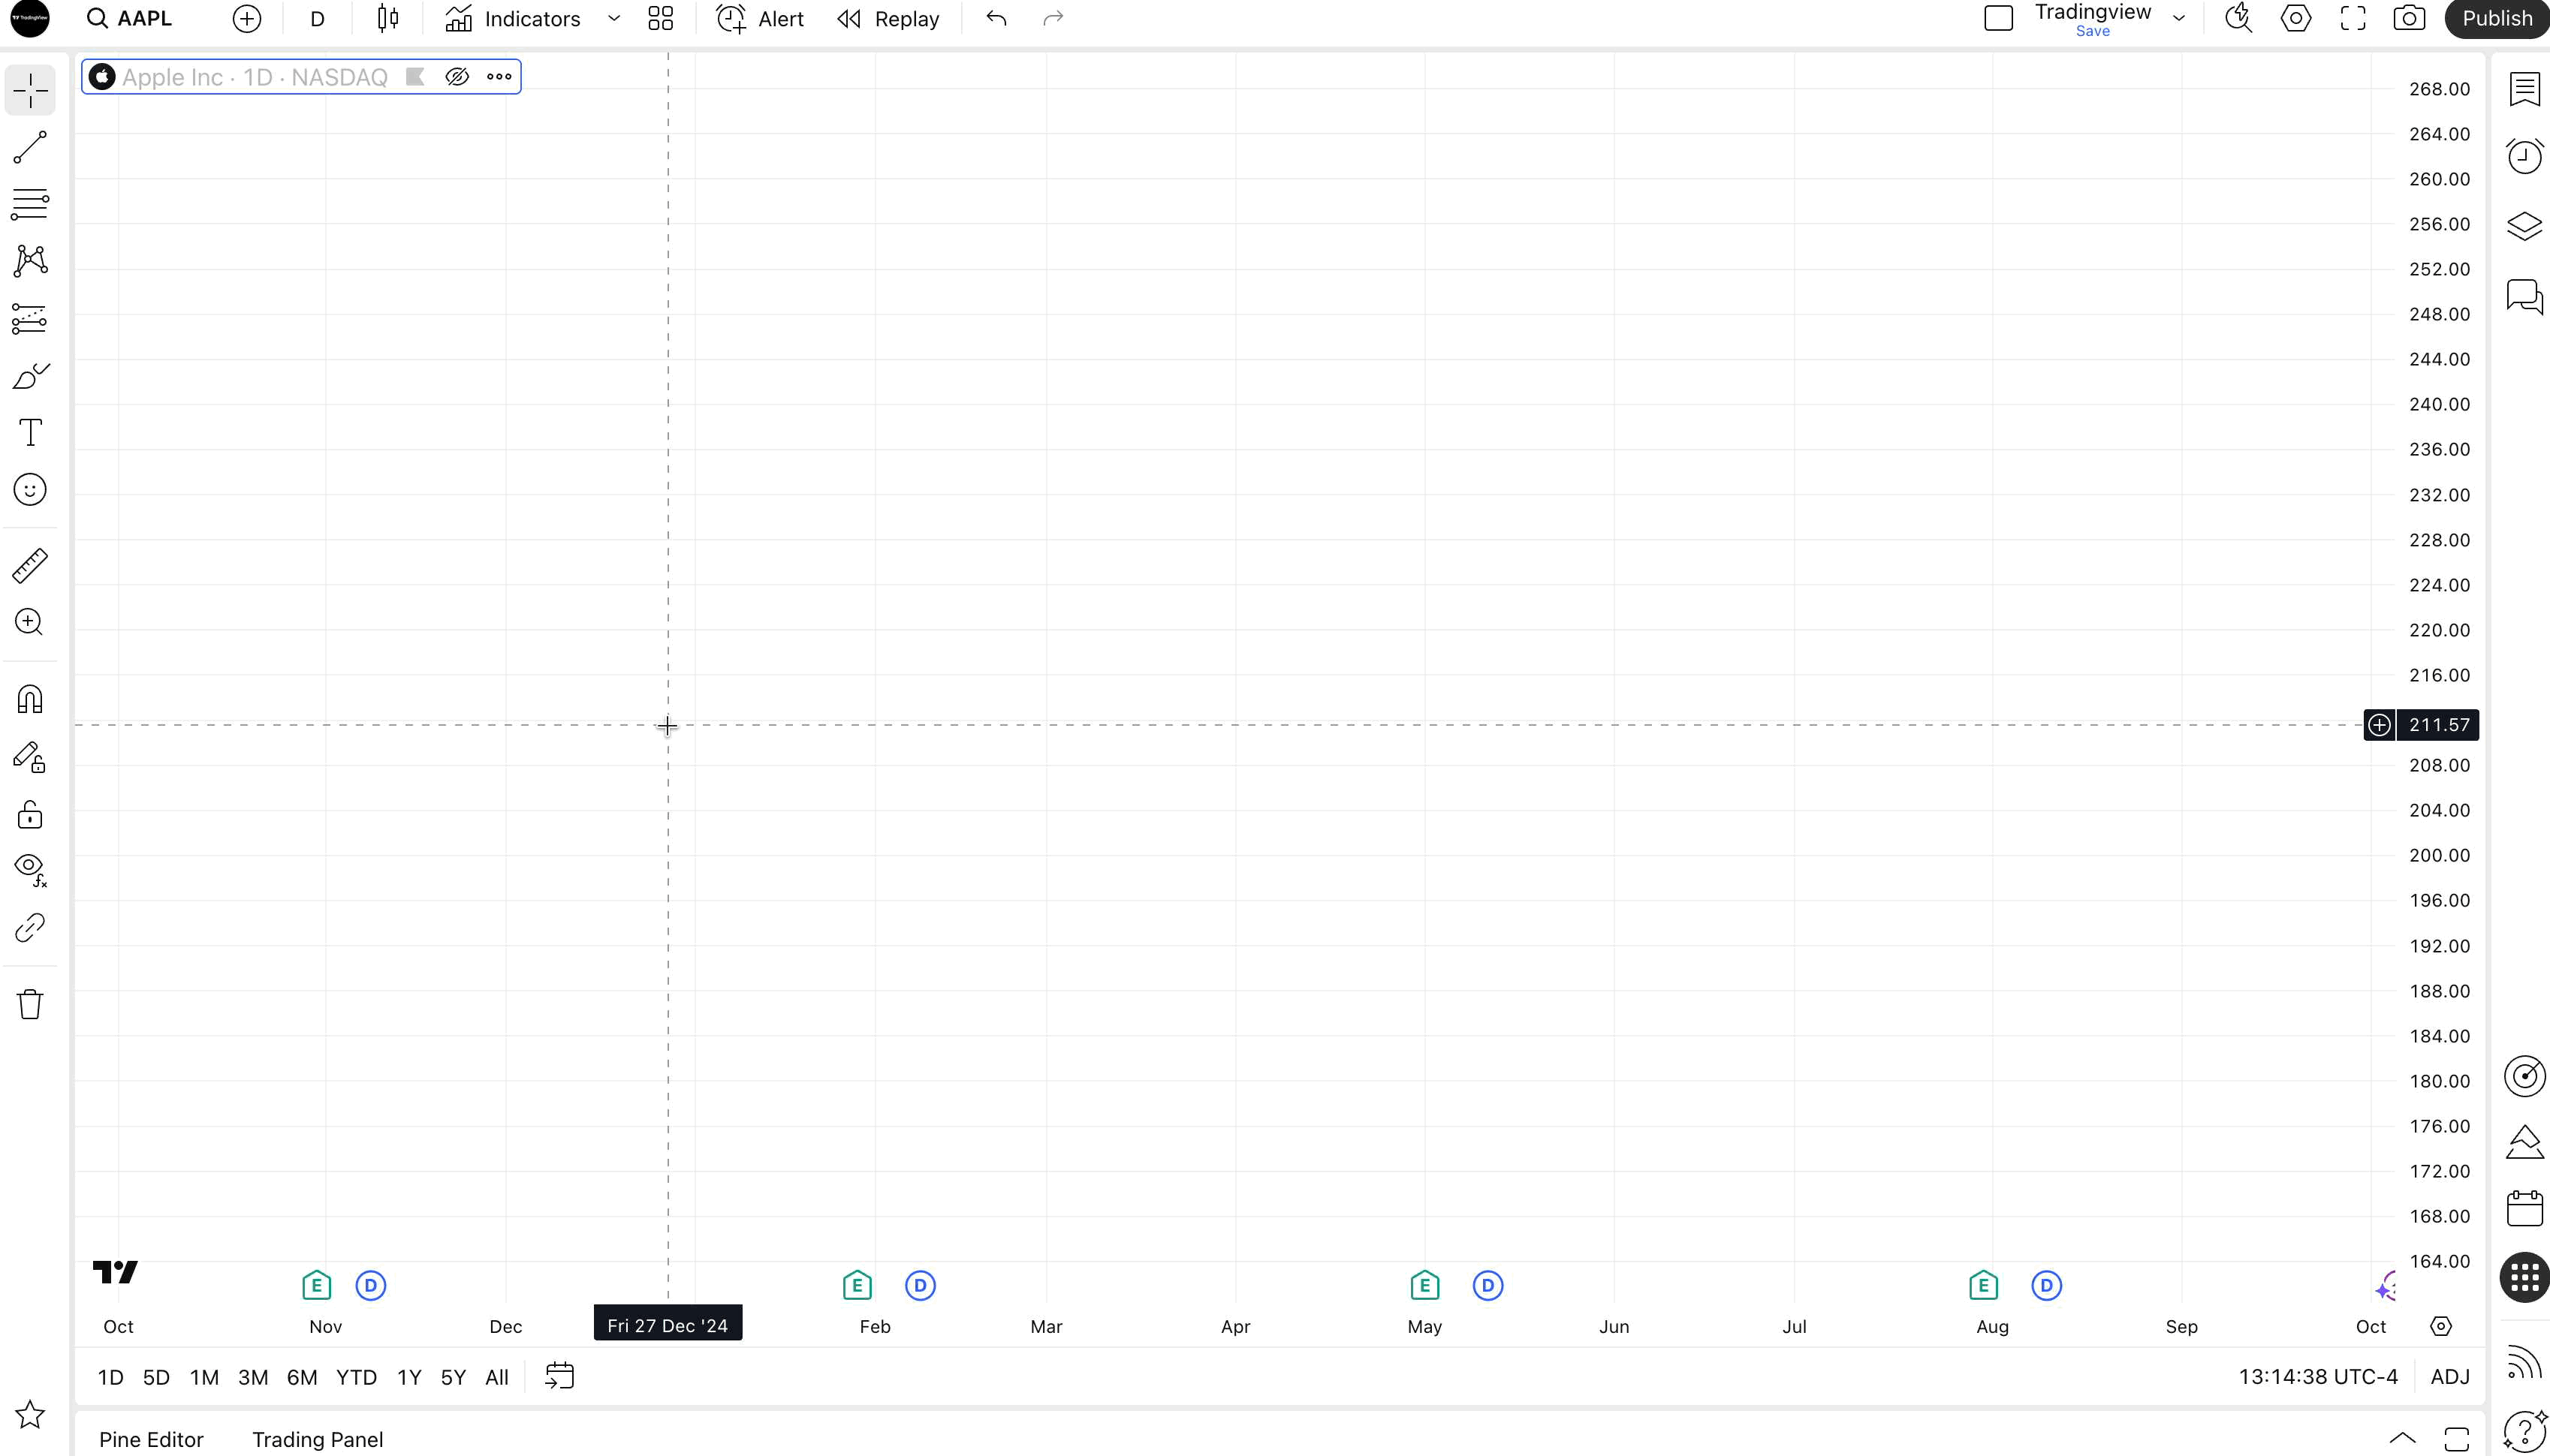The height and width of the screenshot is (1456, 2550).
Task: Click the Publish button
Action: click(x=2496, y=18)
